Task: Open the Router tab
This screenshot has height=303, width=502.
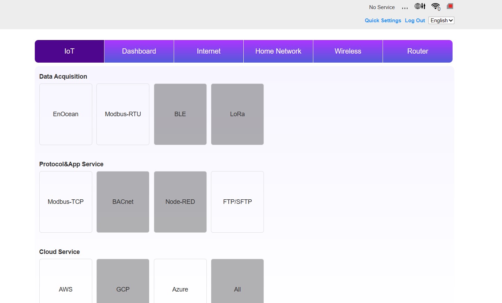Action: 417,51
